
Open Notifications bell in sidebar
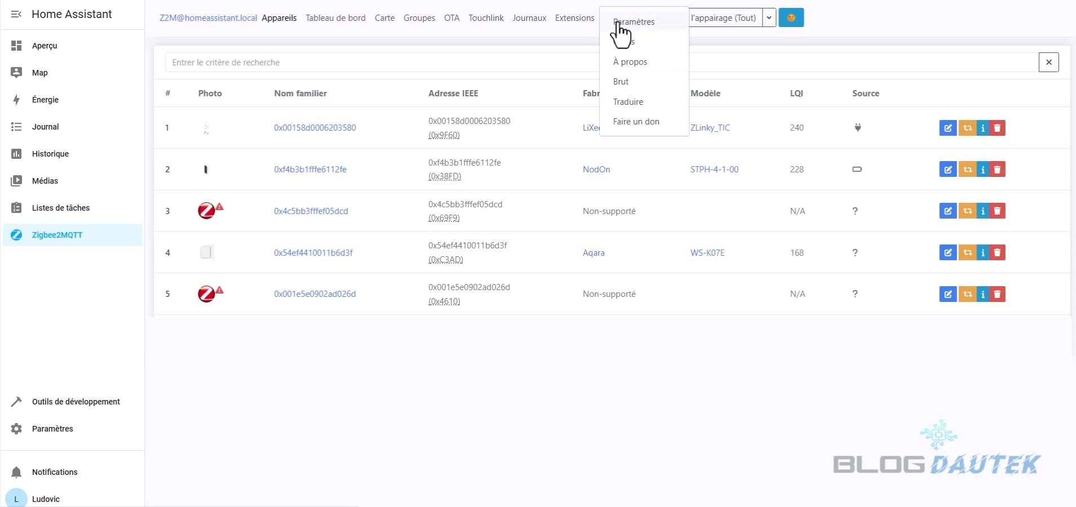point(16,472)
